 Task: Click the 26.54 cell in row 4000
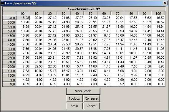50,44
